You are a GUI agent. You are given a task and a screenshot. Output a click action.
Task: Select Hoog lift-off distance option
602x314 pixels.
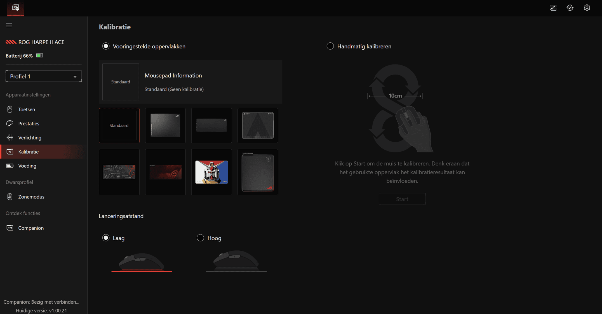200,238
